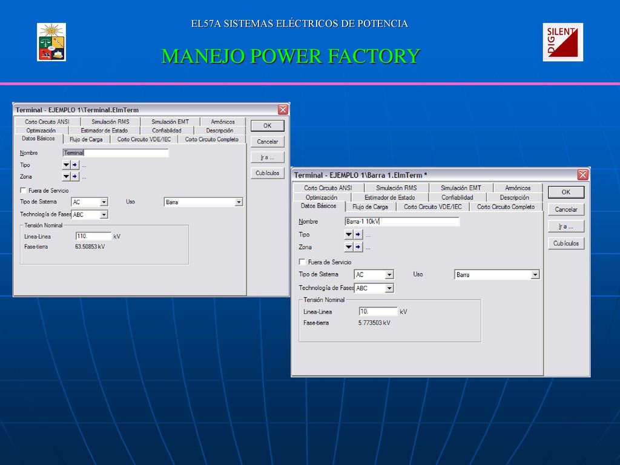Image resolution: width=620 pixels, height=465 pixels.
Task: Open the Armónicos tab in Barra 1.ElmTerm dialog
Action: click(x=518, y=188)
